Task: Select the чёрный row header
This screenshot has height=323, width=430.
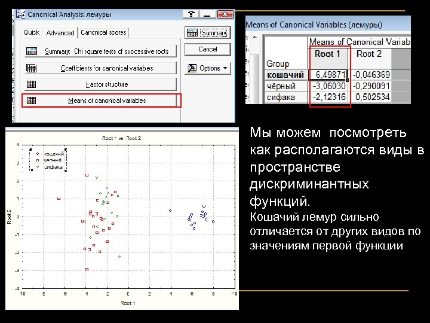Action: pyautogui.click(x=285, y=86)
